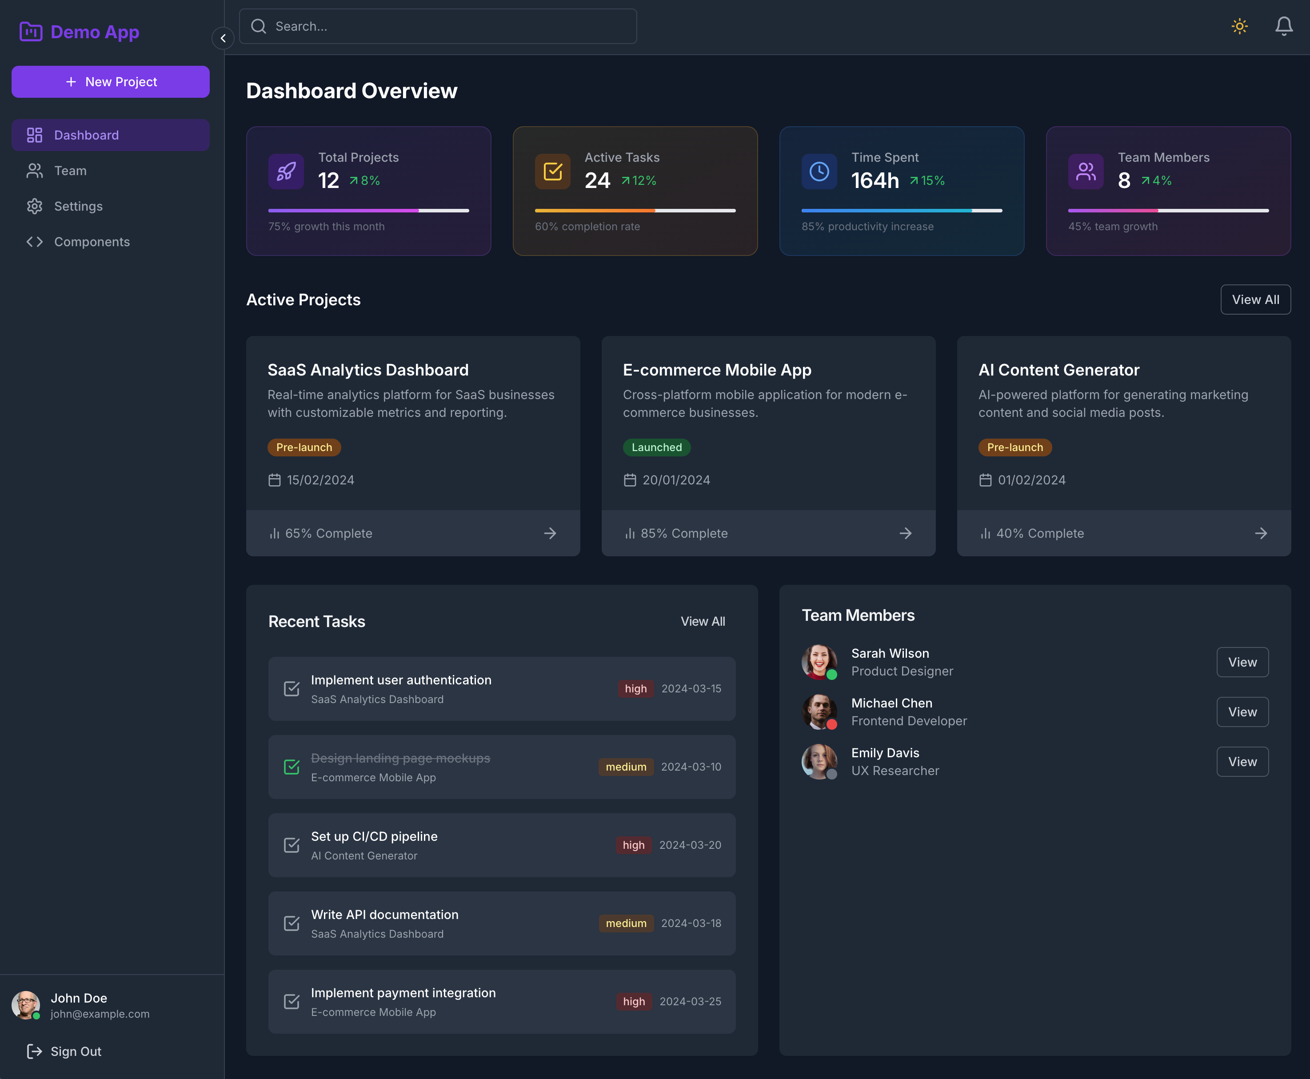Uncheck Design landing page mockups task
This screenshot has width=1310, height=1079.
pos(292,767)
